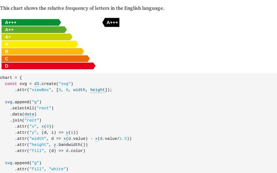The height and width of the screenshot is (173, 277).
Task: Click the "white" fill string
Action: (x=58, y=169)
